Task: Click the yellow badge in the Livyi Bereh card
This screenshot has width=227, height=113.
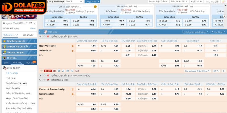Action: click(x=95, y=6)
